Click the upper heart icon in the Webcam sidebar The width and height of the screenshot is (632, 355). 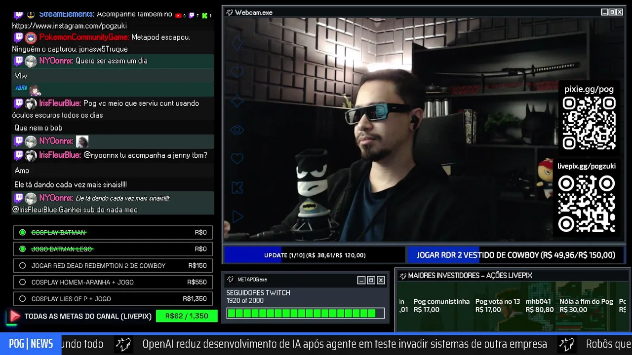[237, 72]
